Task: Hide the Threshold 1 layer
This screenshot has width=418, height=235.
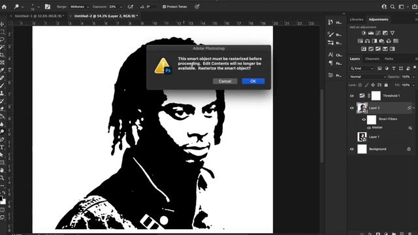Action: pos(351,96)
